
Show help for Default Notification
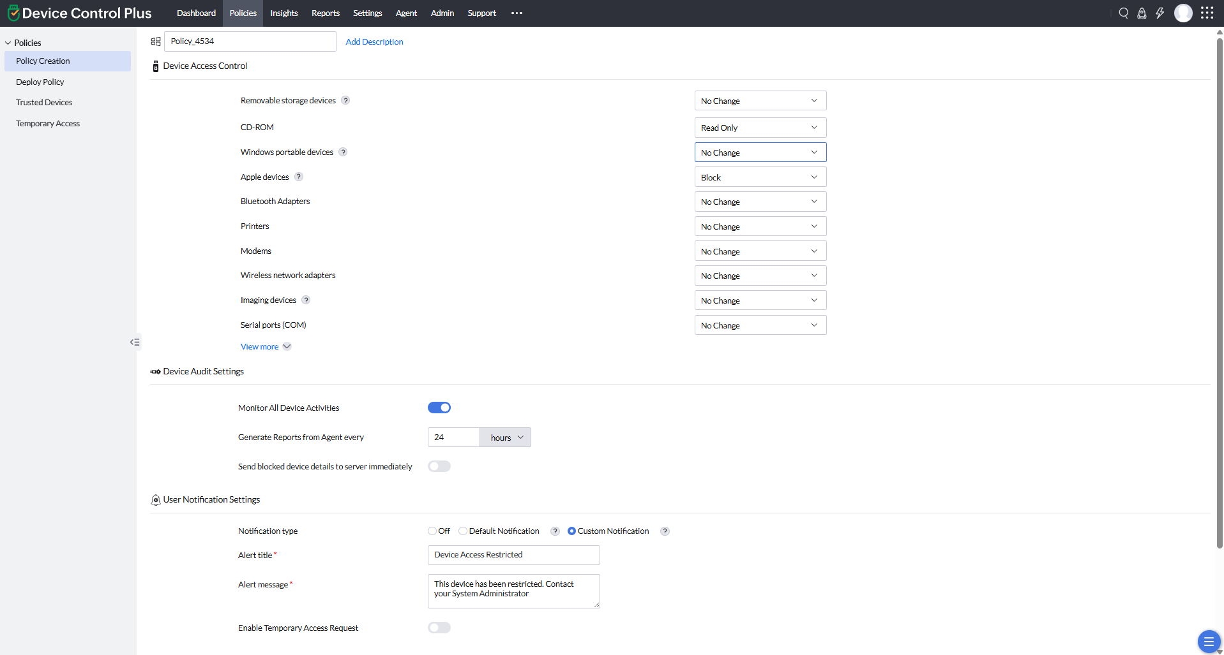pos(555,531)
